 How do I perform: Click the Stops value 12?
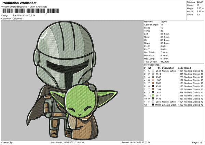click(x=162, y=28)
